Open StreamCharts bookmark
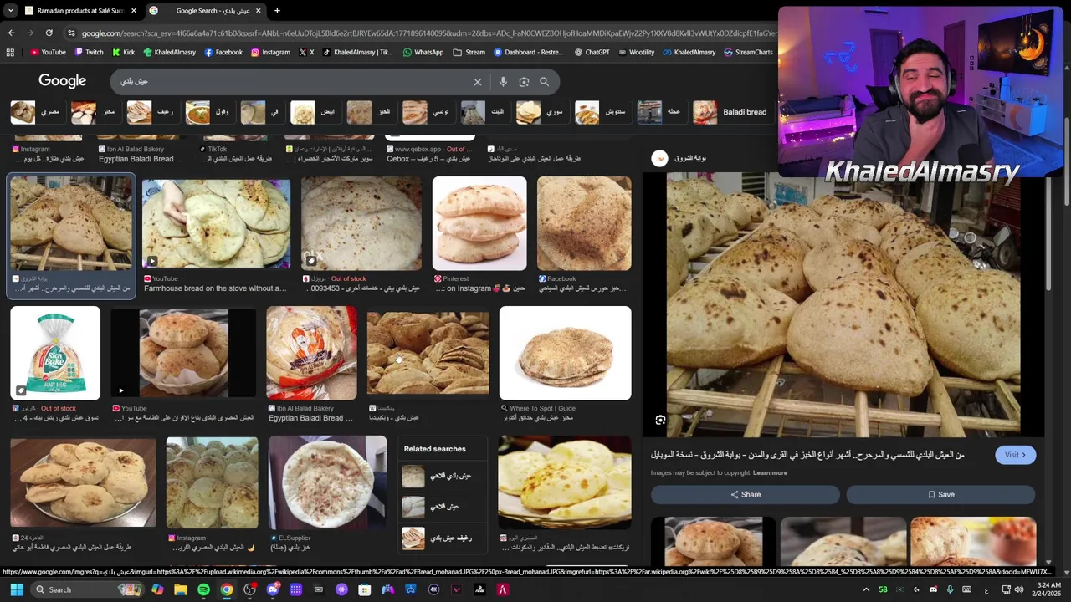Viewport: 1071px width, 602px height. pos(748,52)
